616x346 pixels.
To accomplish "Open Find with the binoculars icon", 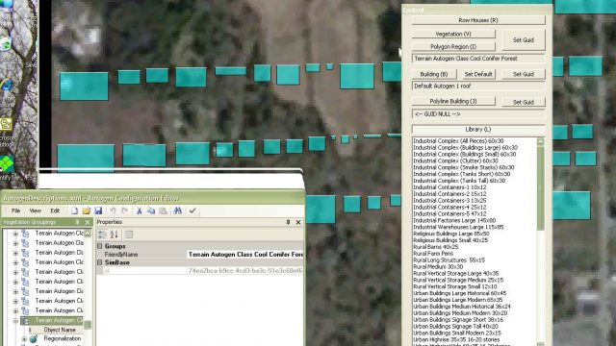I will [x=177, y=210].
